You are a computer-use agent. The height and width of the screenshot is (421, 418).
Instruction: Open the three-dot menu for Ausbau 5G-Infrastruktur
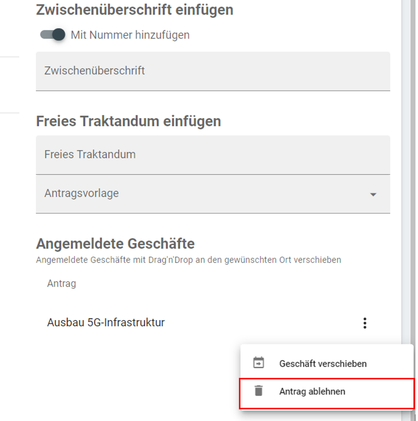click(364, 323)
